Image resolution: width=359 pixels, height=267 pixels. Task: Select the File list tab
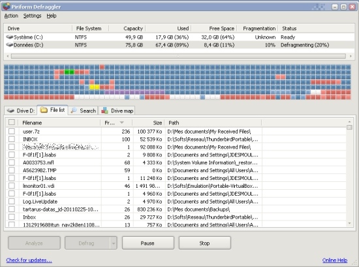coord(53,110)
